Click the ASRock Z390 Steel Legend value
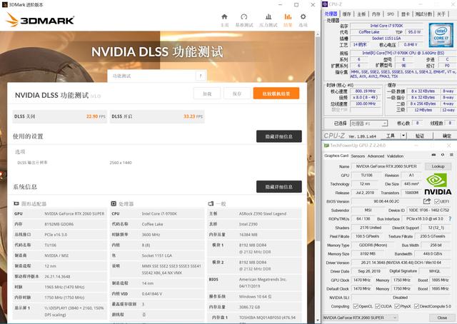 (263, 214)
